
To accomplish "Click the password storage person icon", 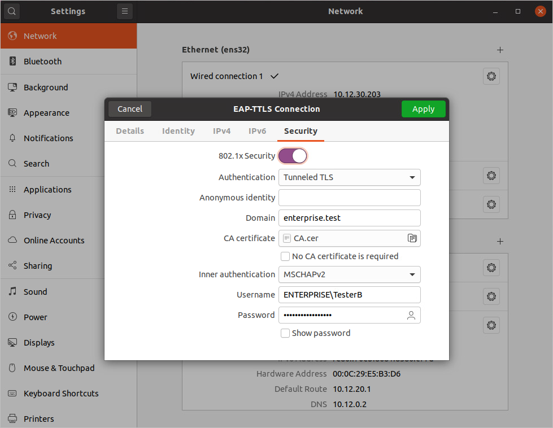I will click(411, 315).
